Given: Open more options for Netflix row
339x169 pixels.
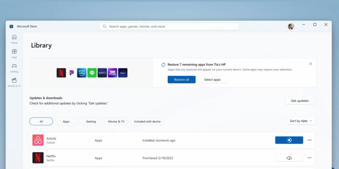Looking at the screenshot, I should click(309, 158).
